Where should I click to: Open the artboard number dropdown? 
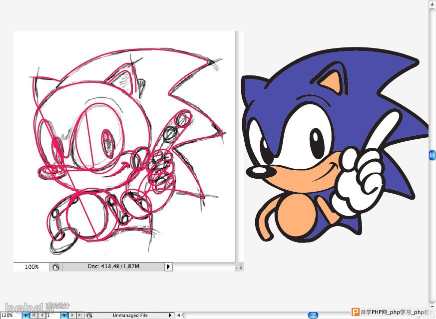coord(64,316)
